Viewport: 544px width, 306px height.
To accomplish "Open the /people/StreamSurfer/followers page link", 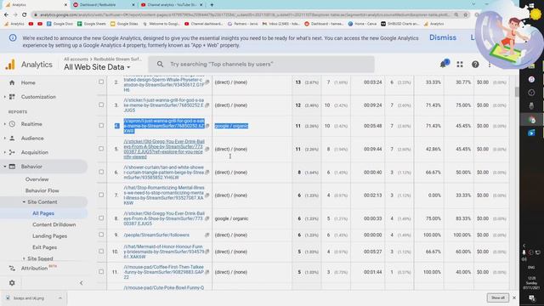I will [156, 235].
